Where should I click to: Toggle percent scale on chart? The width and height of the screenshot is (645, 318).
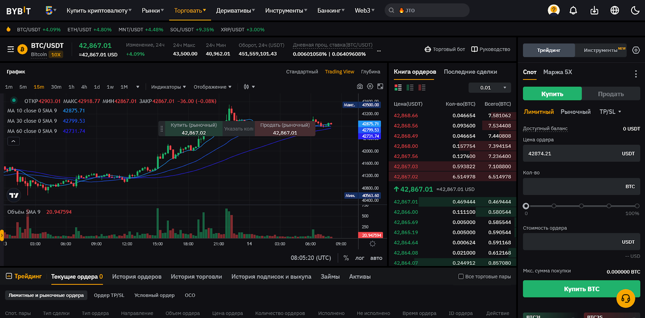[x=346, y=258]
